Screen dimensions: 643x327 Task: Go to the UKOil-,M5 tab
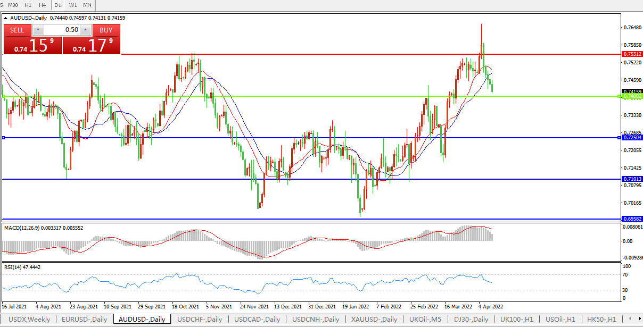tap(425, 320)
